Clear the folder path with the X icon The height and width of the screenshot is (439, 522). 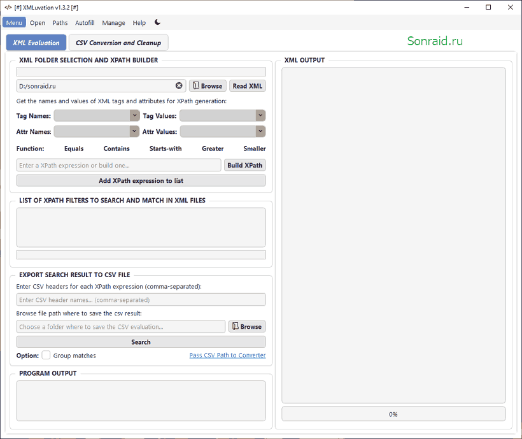coord(179,85)
